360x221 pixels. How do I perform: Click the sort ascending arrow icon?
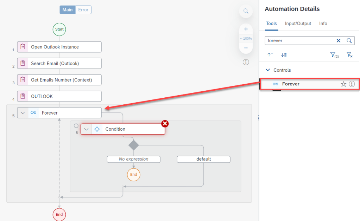click(x=270, y=55)
